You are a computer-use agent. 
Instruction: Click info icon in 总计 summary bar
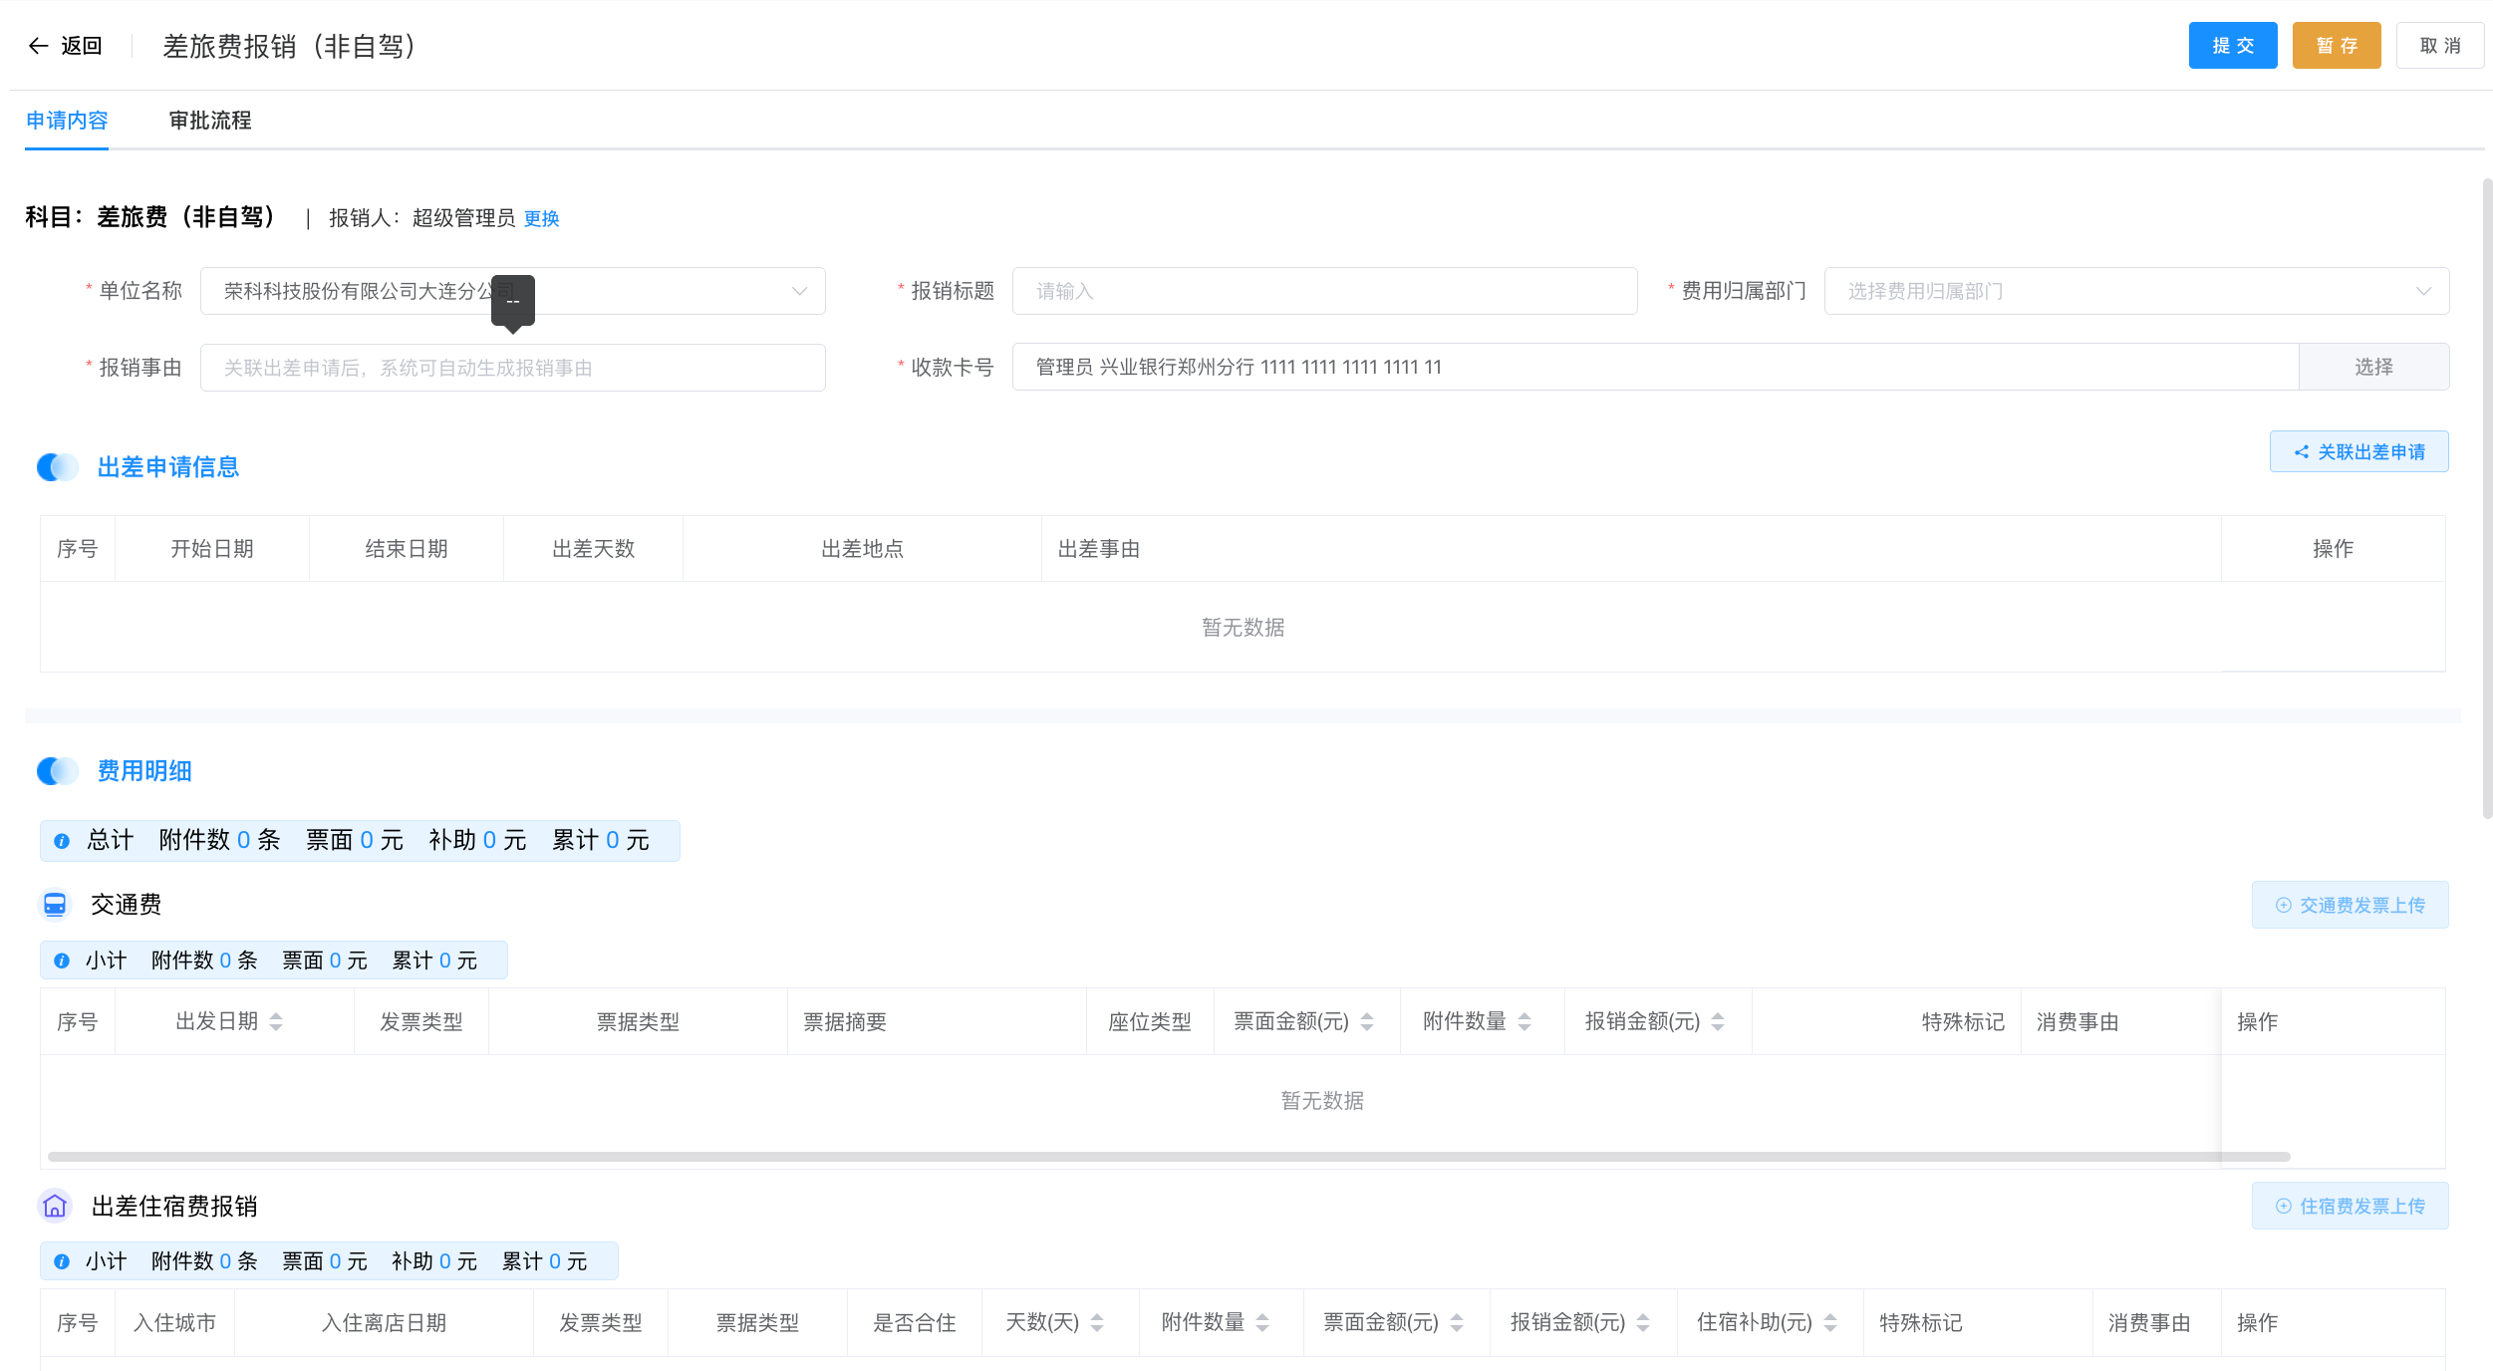pyautogui.click(x=62, y=841)
